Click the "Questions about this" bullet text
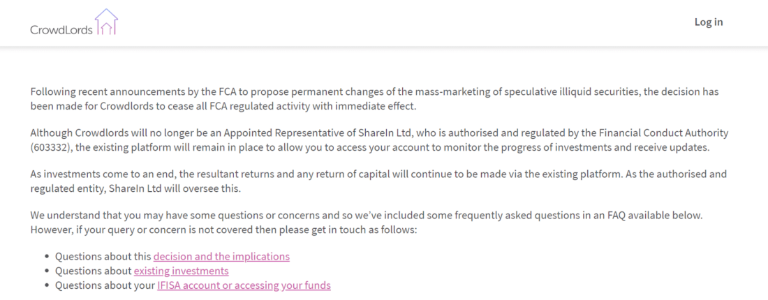 click(103, 256)
